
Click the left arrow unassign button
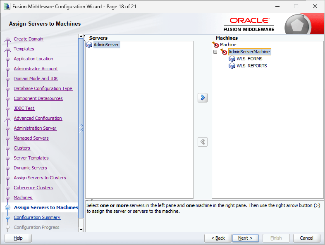203,142
